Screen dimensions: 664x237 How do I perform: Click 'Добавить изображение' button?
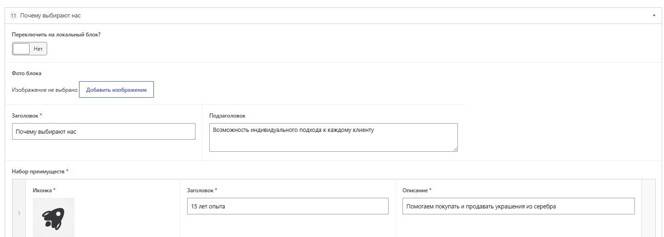tap(116, 90)
